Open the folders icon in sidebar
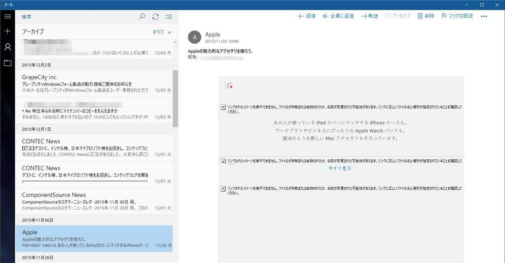The width and height of the screenshot is (505, 263). click(x=7, y=63)
